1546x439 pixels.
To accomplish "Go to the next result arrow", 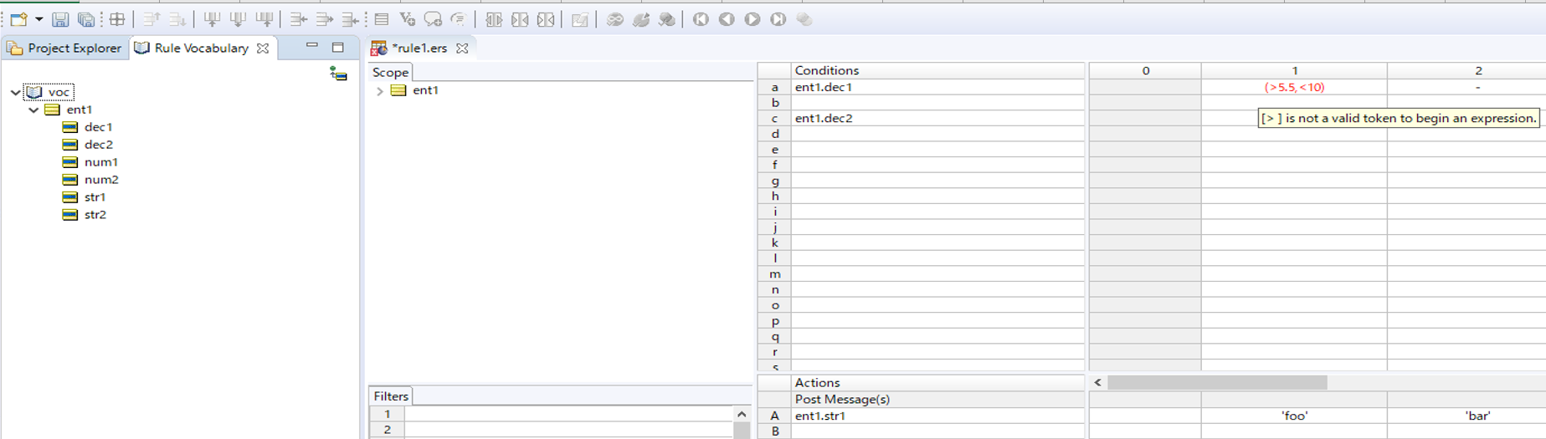I will pos(752,19).
